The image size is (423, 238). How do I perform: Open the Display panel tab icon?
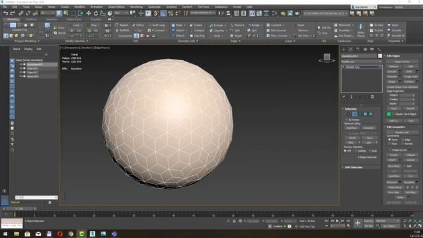[372, 50]
